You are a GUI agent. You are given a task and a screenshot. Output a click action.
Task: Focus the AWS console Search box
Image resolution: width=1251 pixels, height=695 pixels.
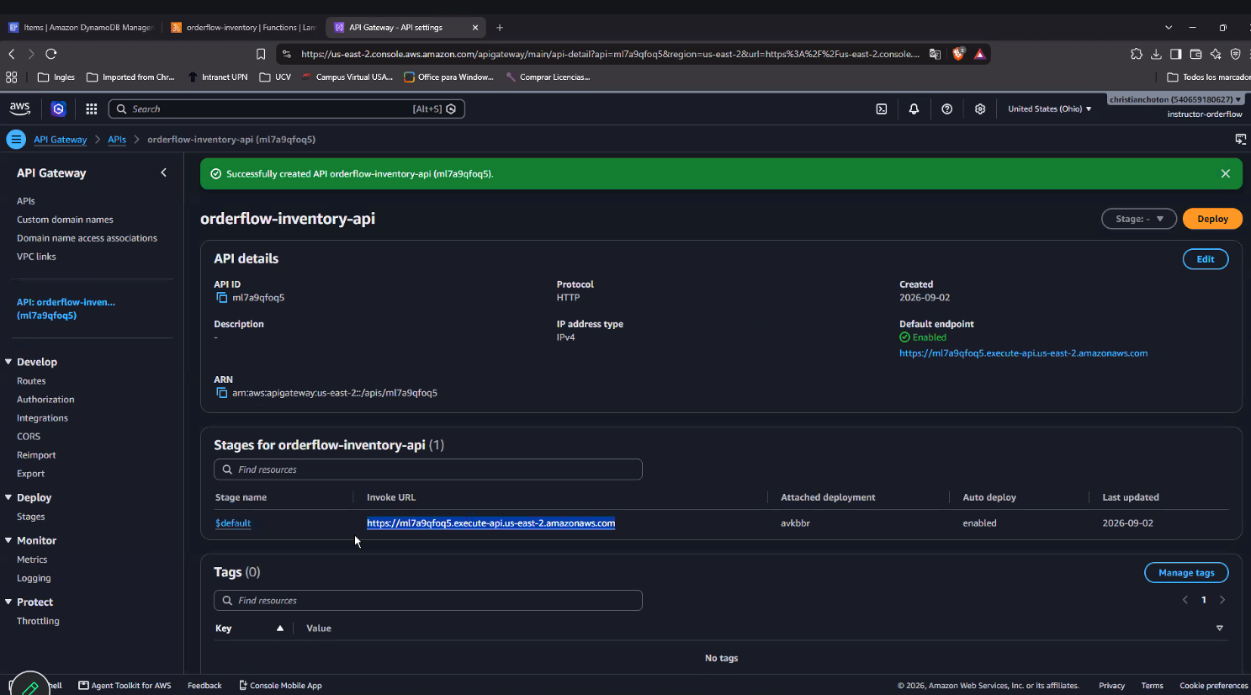pyautogui.click(x=287, y=109)
